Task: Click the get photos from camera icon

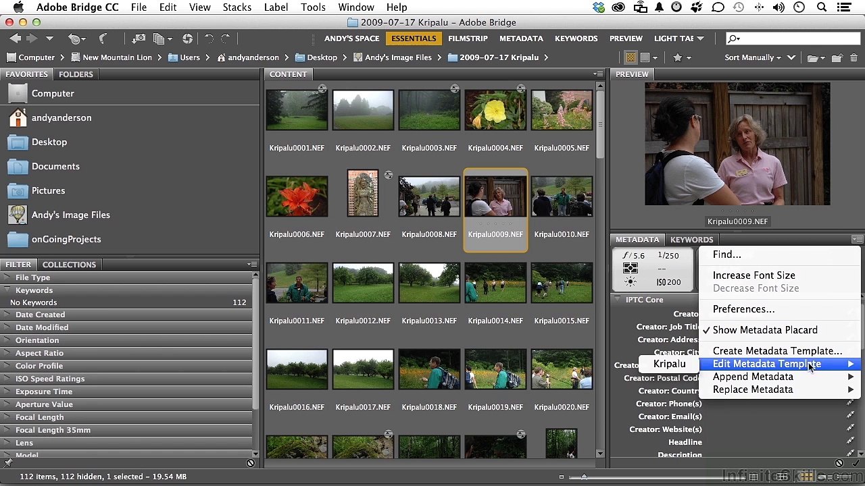Action: pyautogui.click(x=139, y=38)
